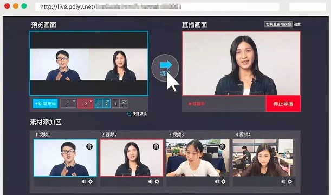Screen dimensions: 331x195
Task: Delete 视频1 source with trash icon
Action: pyautogui.click(x=89, y=146)
